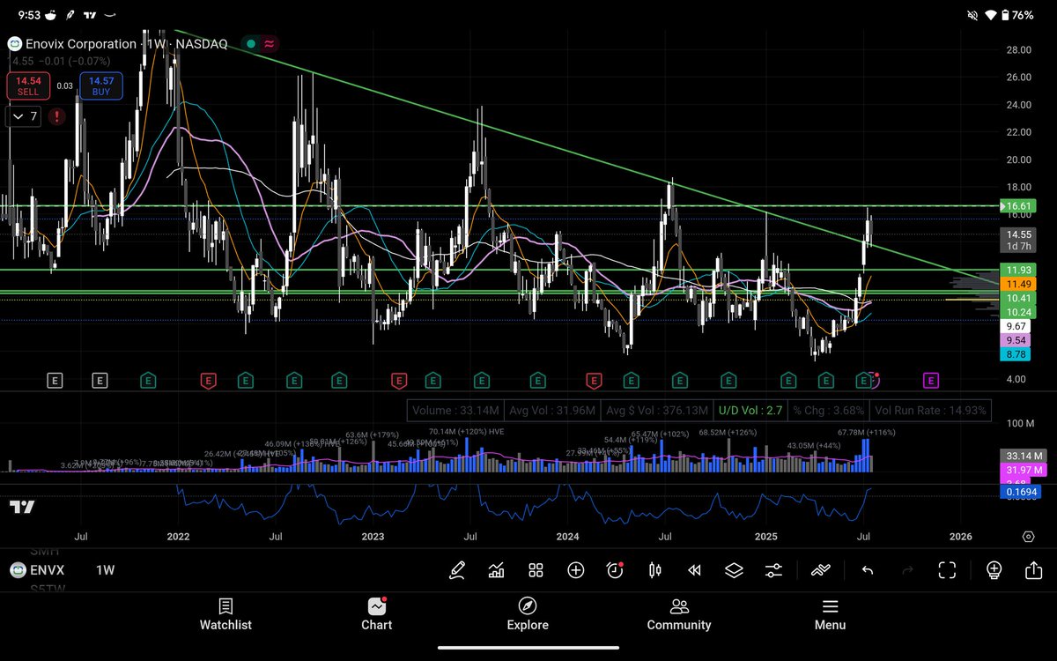The height and width of the screenshot is (661, 1057).
Task: Tap the 0.03 spread value between Sell and Buy
Action: click(64, 85)
